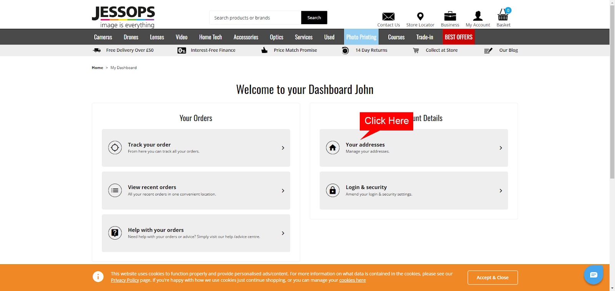Click the Track your order heading

coord(149,145)
